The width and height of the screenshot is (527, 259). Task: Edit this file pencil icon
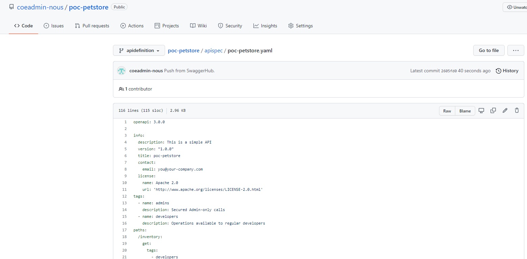point(505,110)
